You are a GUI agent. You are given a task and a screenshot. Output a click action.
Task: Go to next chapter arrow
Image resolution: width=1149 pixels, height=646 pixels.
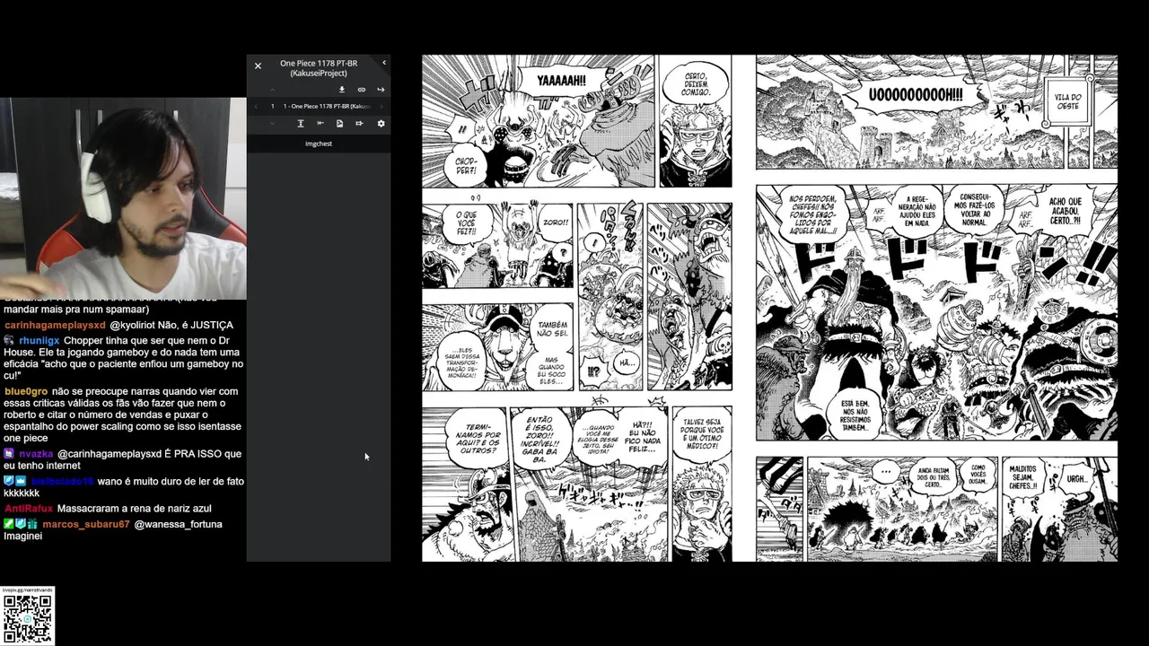(x=382, y=106)
